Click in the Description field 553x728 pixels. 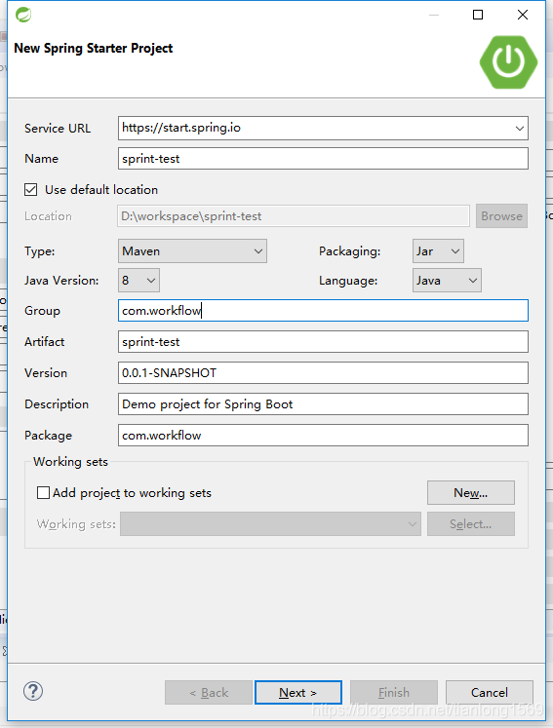(x=323, y=403)
